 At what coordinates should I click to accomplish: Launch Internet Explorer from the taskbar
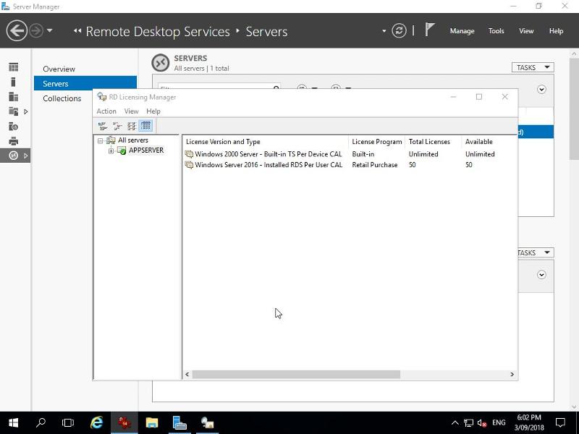pyautogui.click(x=97, y=422)
